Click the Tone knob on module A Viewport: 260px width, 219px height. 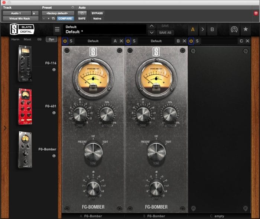(93, 152)
